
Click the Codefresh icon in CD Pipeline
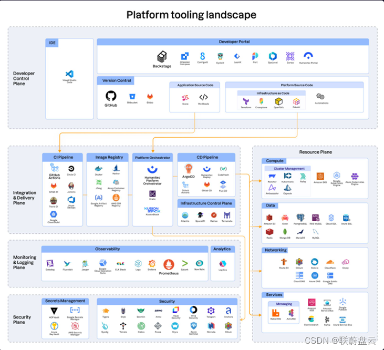point(223,169)
